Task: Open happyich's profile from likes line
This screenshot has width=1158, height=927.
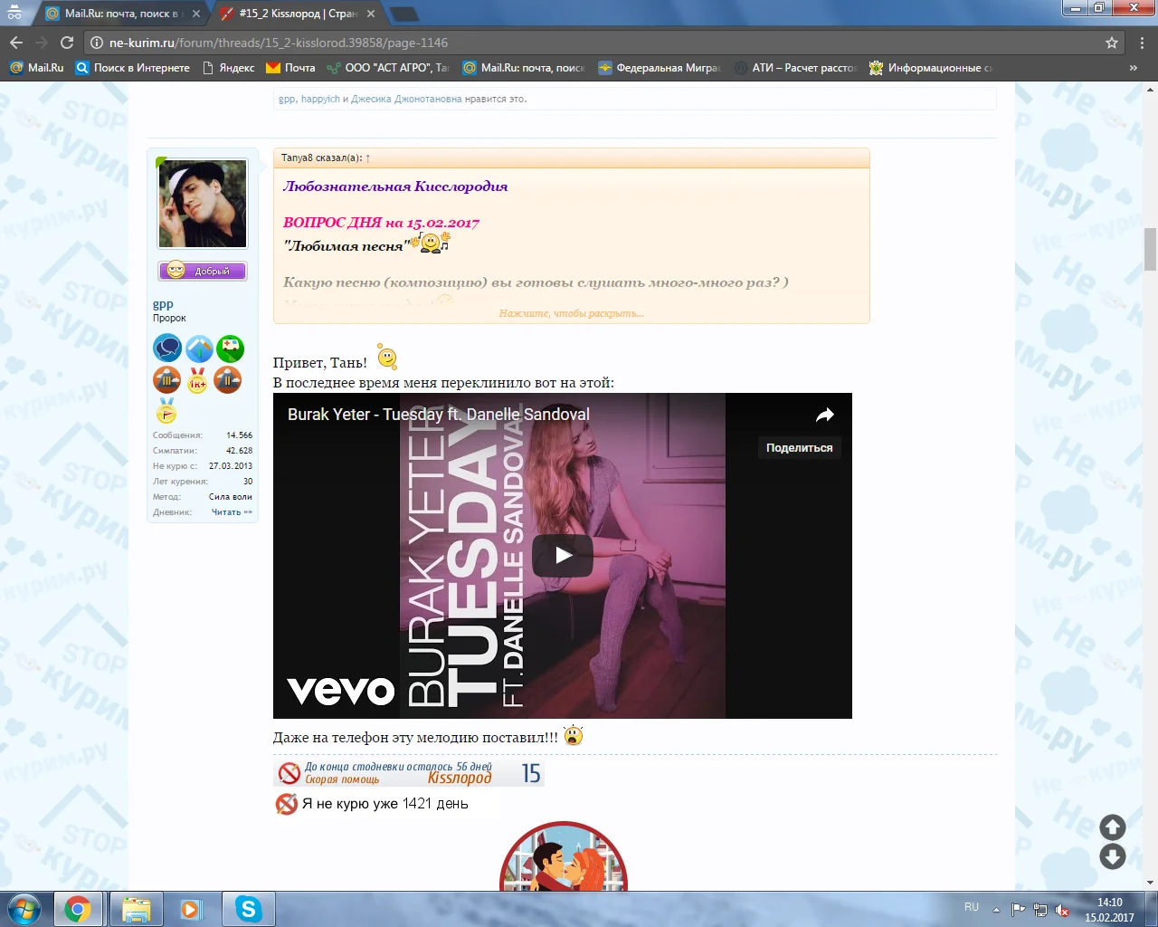Action: coord(320,100)
